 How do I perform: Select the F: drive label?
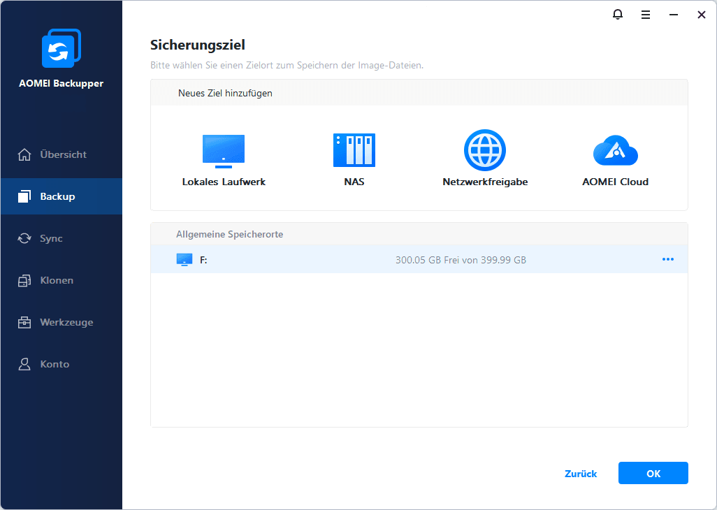pyautogui.click(x=203, y=260)
